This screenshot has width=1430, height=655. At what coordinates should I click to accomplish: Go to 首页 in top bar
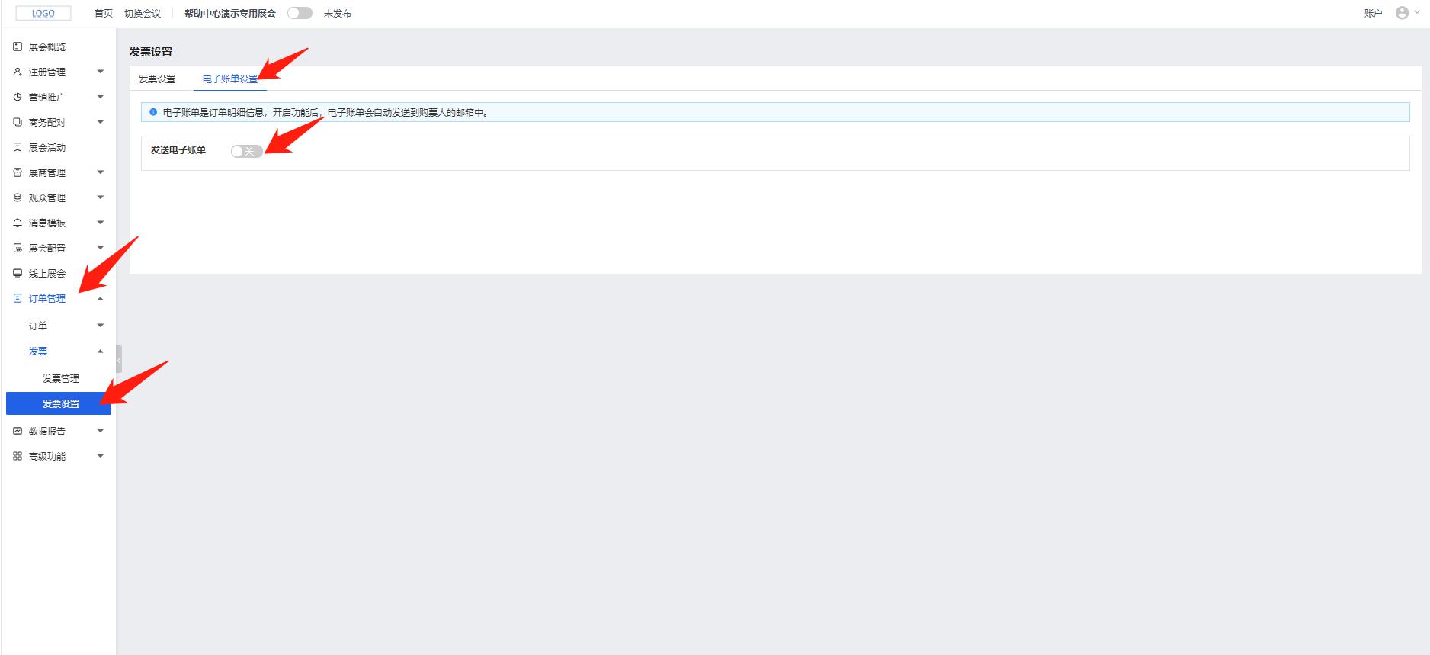(x=104, y=14)
